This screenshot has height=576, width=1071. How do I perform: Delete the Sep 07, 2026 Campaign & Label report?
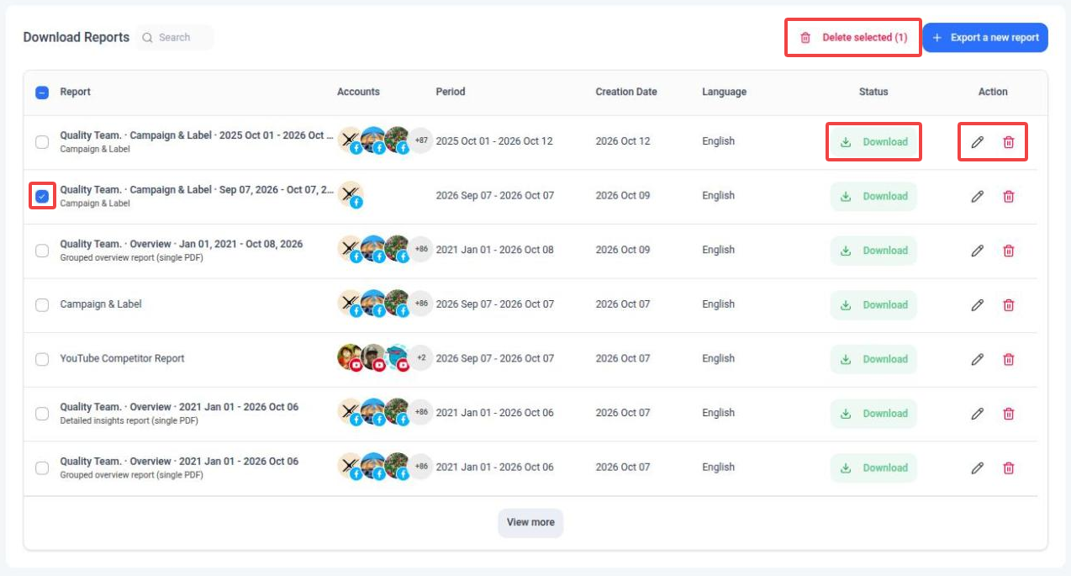tap(1009, 196)
